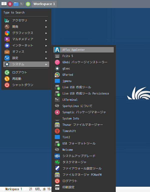Click the オフィス briefcase icon
The height and width of the screenshot is (192, 150).
pos(7,52)
